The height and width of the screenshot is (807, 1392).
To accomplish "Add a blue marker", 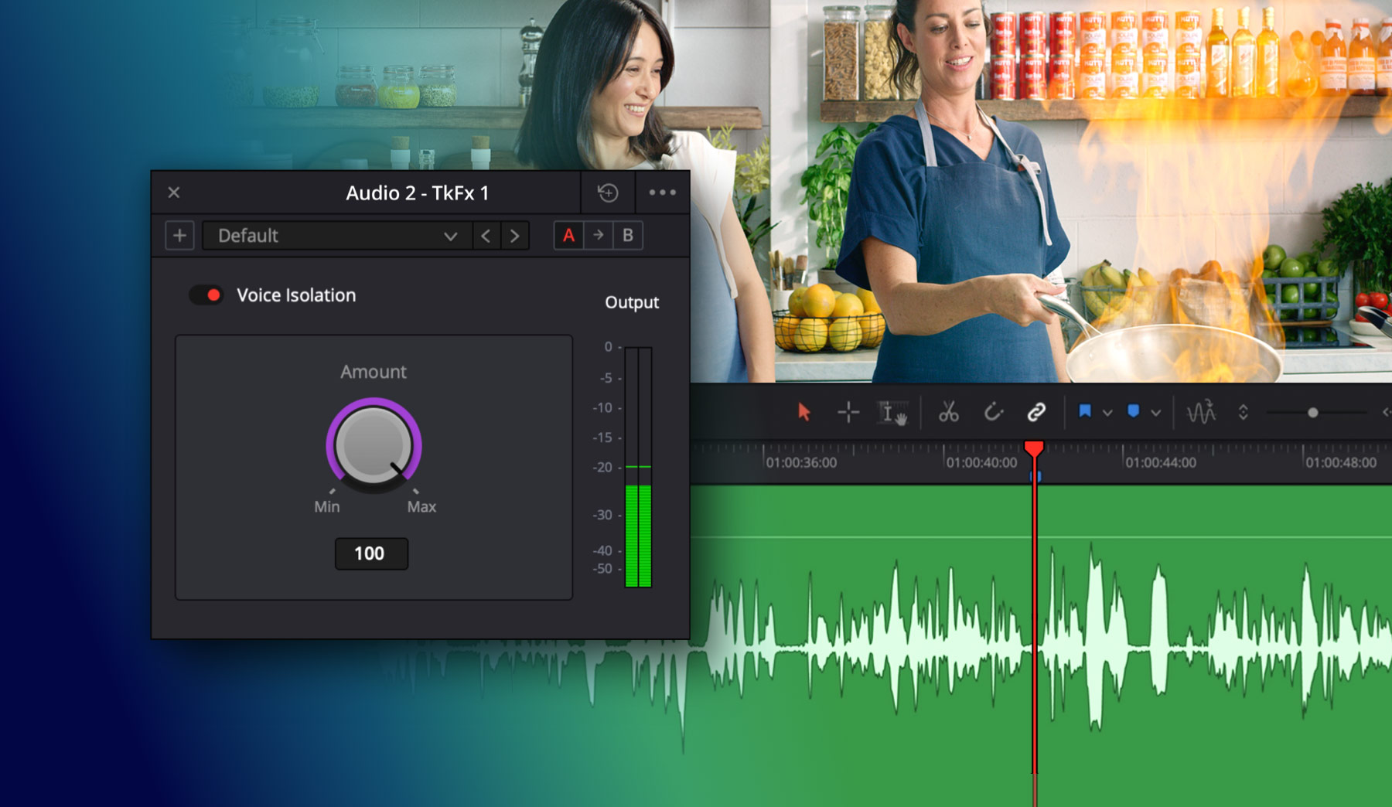I will click(1134, 411).
